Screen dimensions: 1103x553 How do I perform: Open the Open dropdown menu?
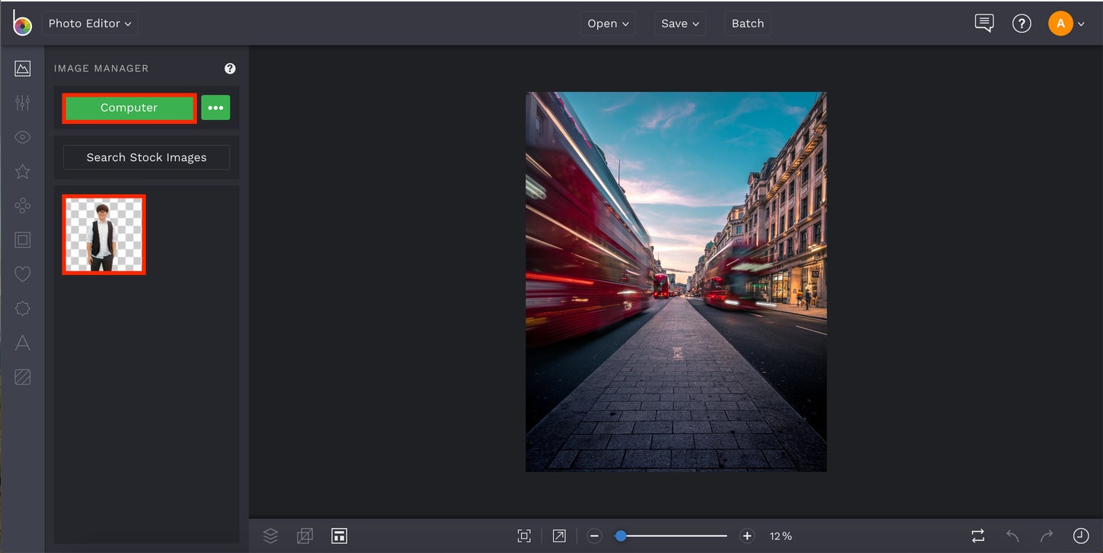[607, 23]
